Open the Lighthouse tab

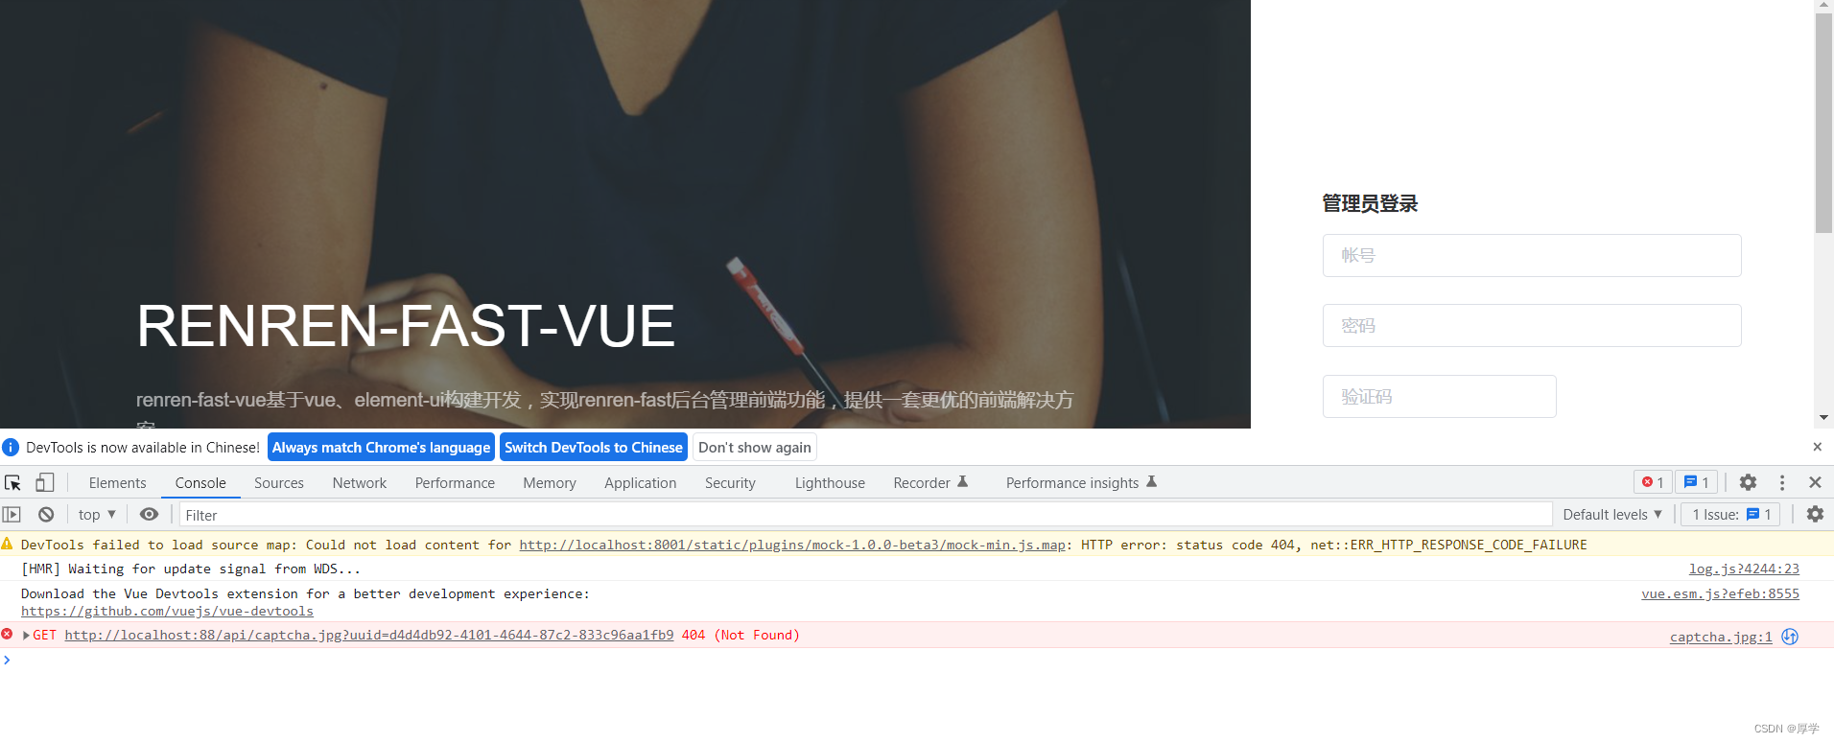point(830,483)
